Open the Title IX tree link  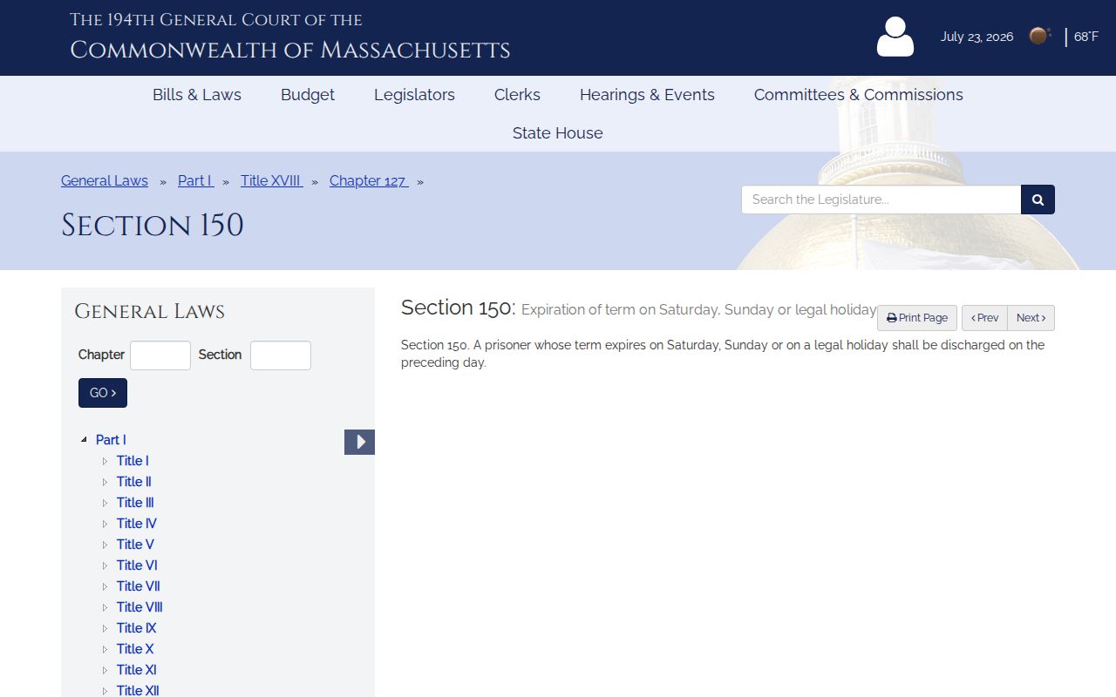(137, 628)
